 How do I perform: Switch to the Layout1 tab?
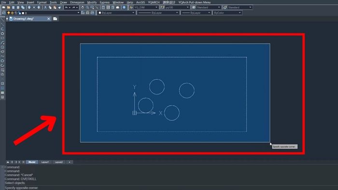pyautogui.click(x=45, y=162)
